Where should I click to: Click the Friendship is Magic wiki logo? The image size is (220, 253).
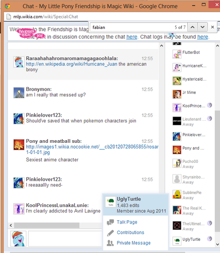[31, 33]
